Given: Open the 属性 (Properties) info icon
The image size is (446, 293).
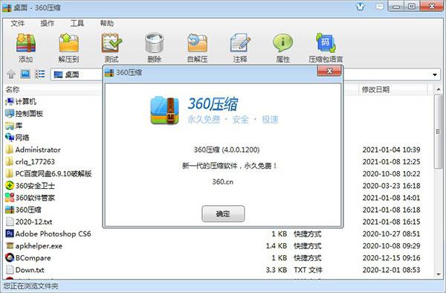Looking at the screenshot, I should click(x=282, y=42).
